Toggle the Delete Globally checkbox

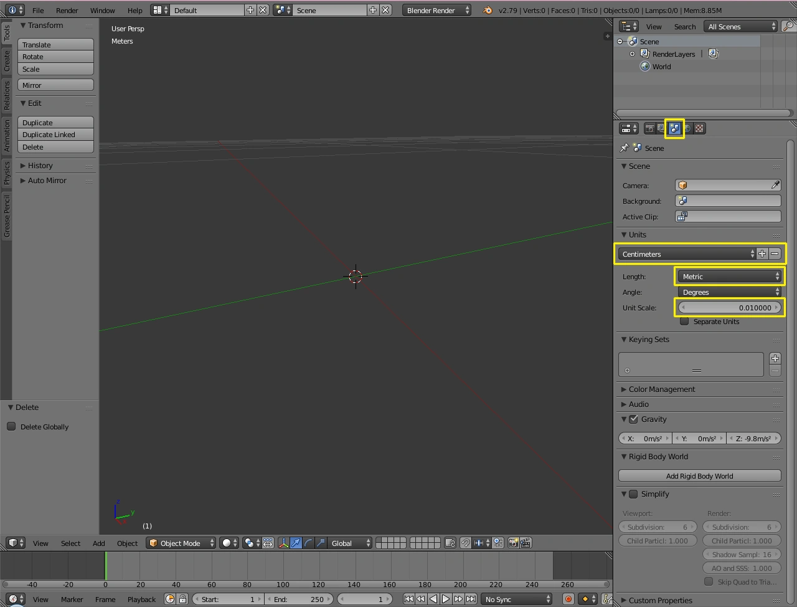11,426
